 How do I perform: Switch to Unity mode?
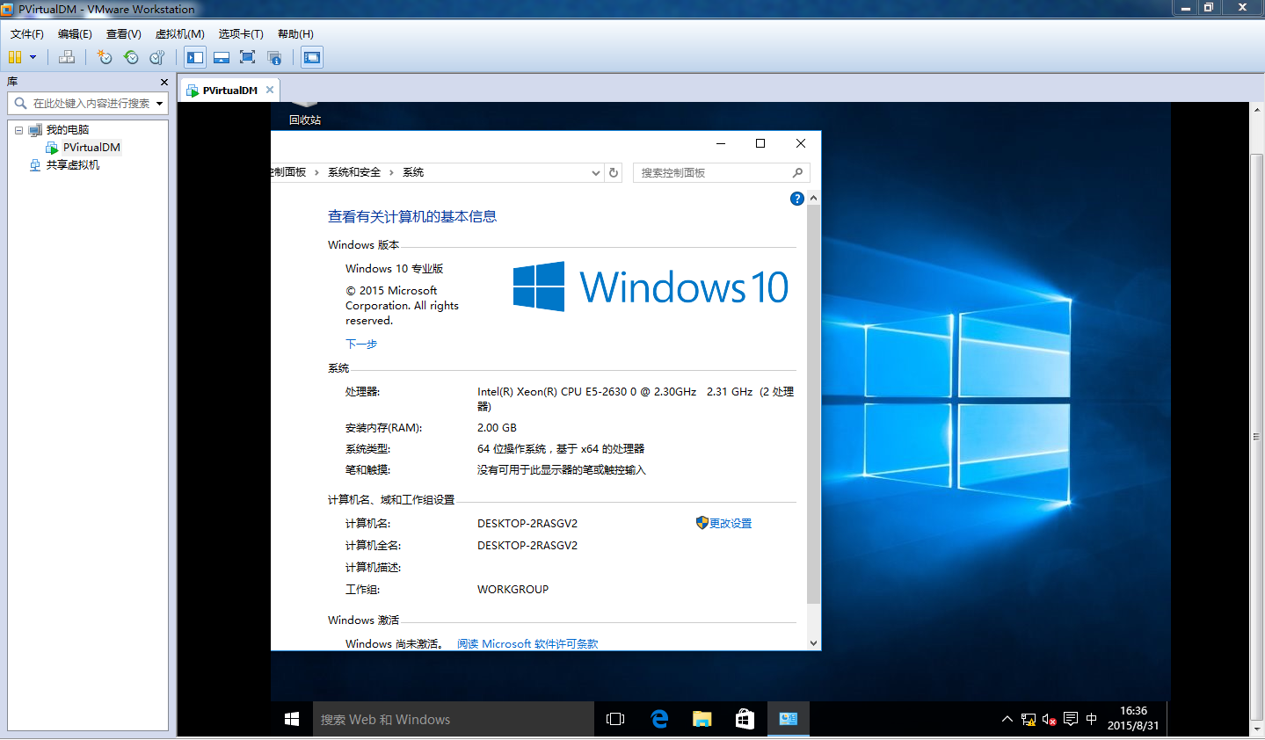point(274,57)
